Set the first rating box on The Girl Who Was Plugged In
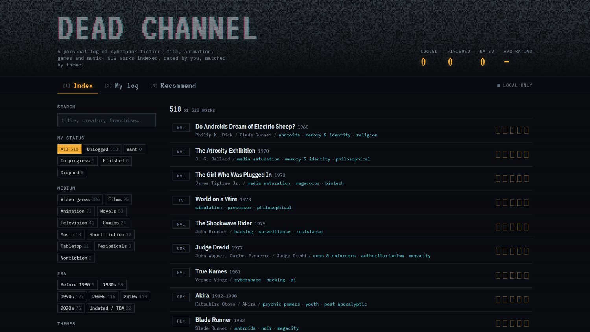 (x=498, y=179)
